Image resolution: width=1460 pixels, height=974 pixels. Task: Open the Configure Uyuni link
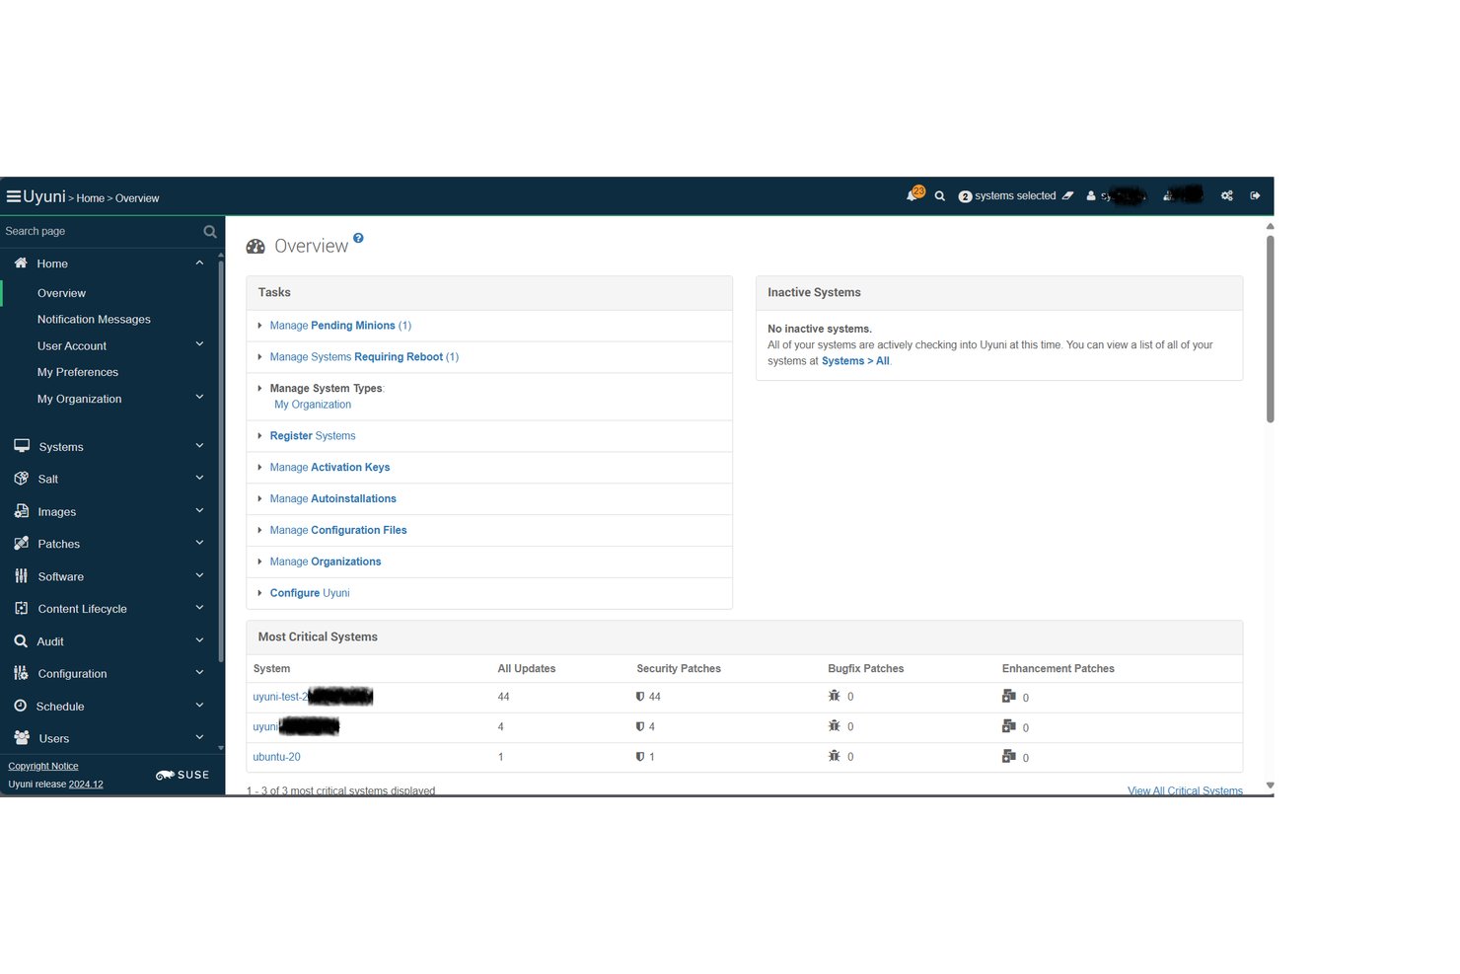310,594
